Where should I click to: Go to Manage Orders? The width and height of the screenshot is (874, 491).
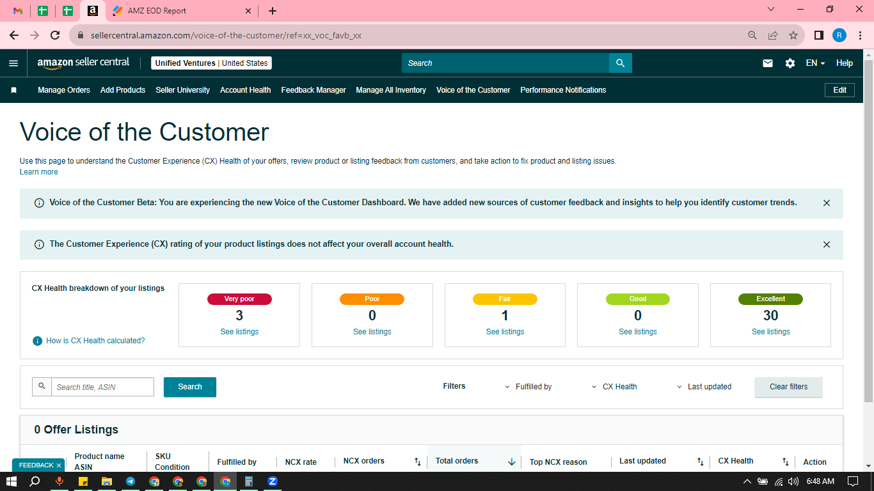click(x=64, y=90)
